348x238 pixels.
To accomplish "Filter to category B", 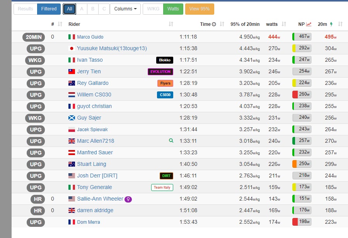I will click(x=93, y=9).
